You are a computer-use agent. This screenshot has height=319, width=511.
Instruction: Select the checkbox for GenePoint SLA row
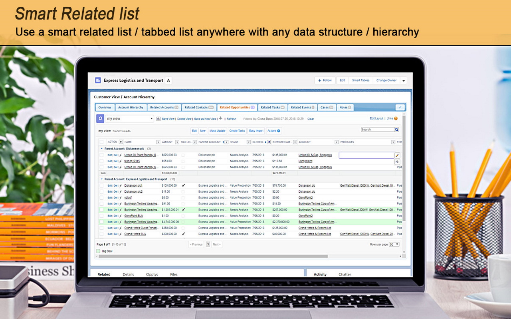pos(101,216)
